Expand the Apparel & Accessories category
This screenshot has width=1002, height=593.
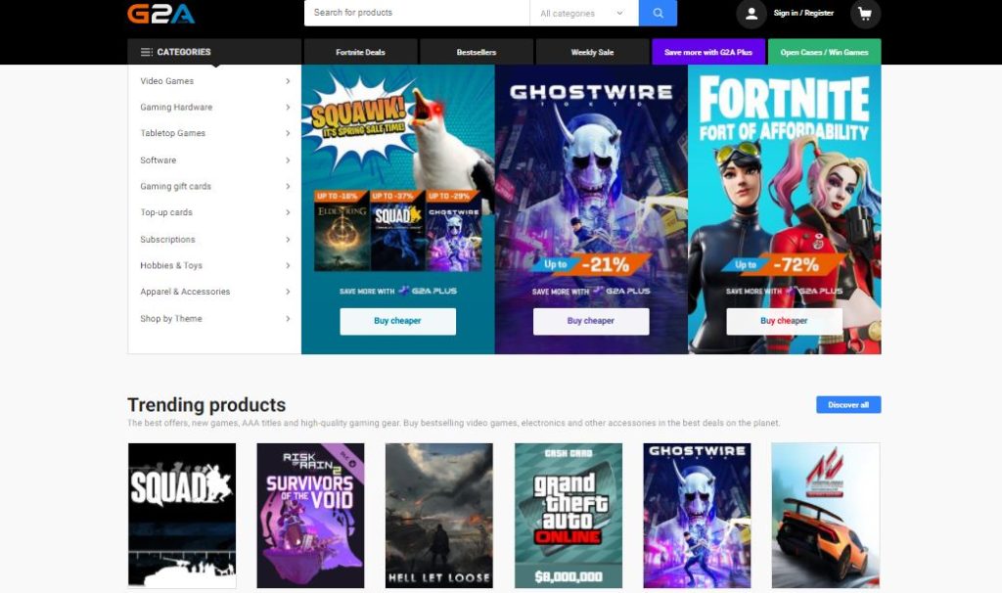coord(214,292)
